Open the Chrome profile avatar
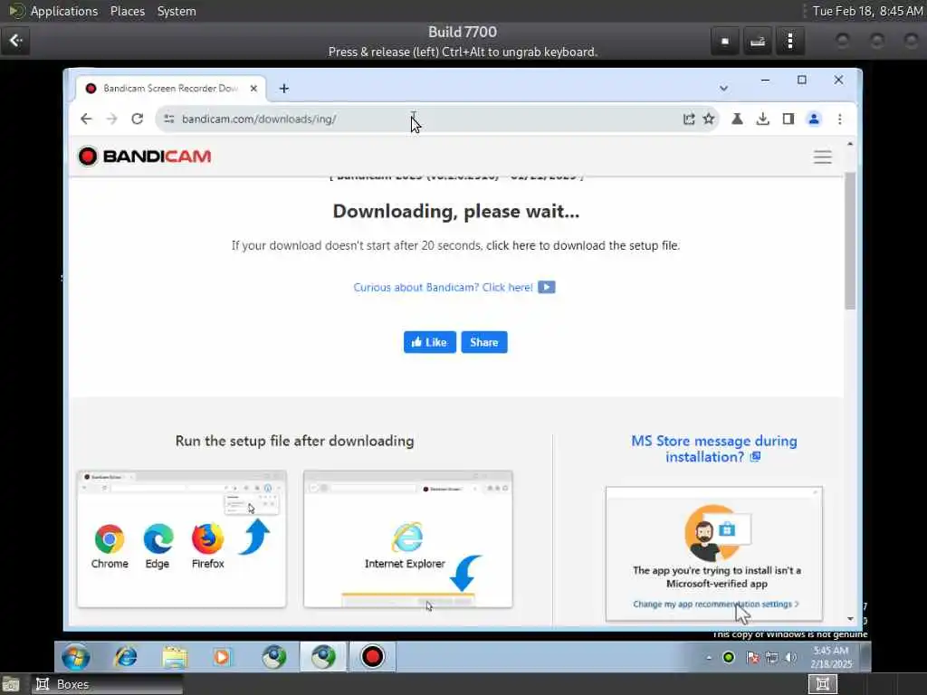 coord(814,119)
